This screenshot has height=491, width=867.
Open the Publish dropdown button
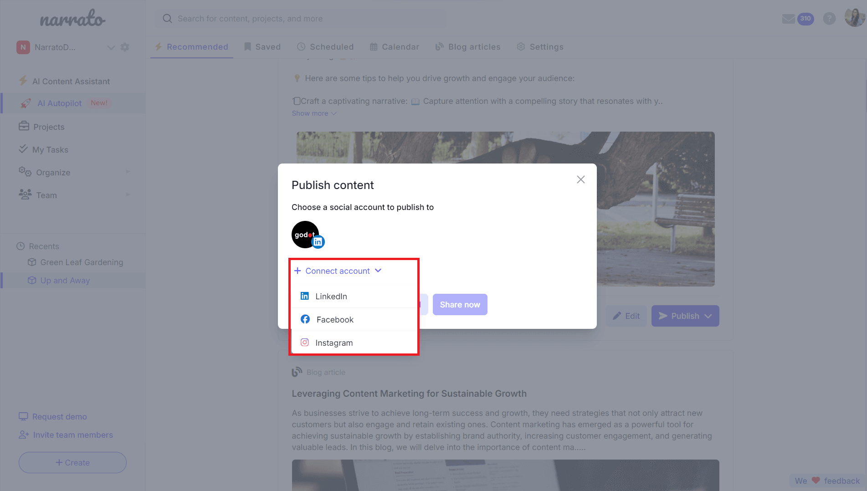tap(685, 316)
